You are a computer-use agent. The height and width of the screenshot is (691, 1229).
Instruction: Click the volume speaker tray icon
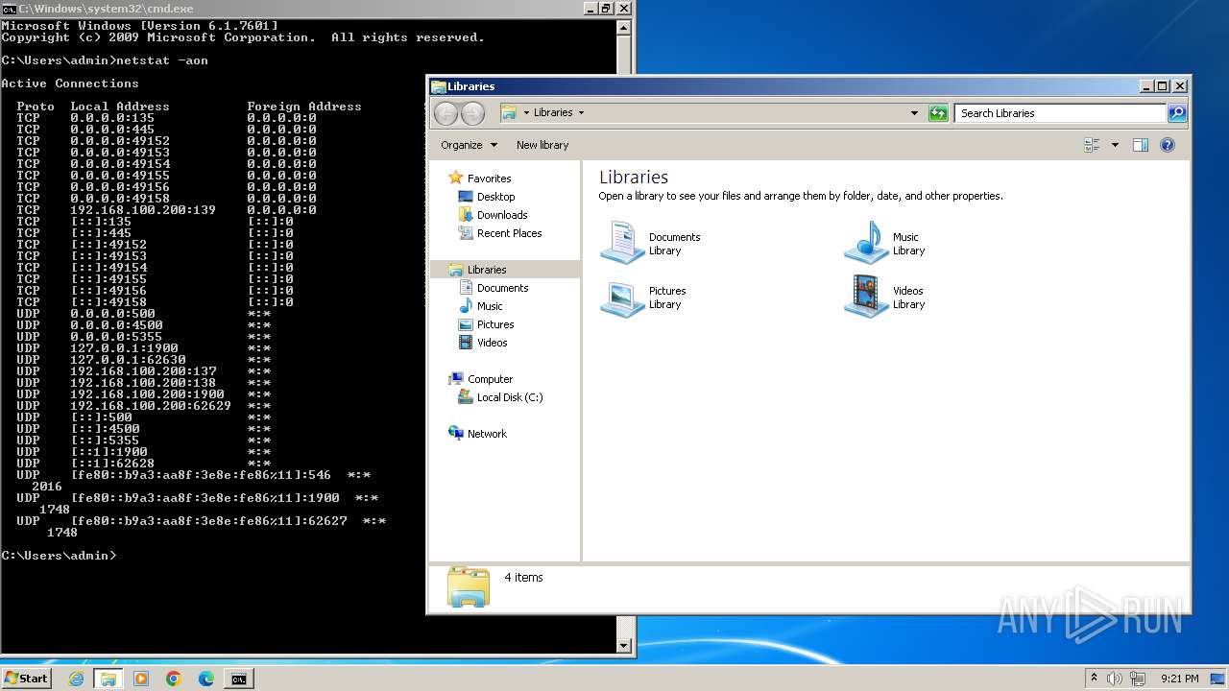click(1115, 679)
